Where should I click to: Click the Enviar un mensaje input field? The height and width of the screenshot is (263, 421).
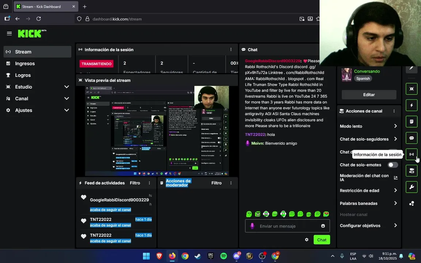click(x=287, y=226)
